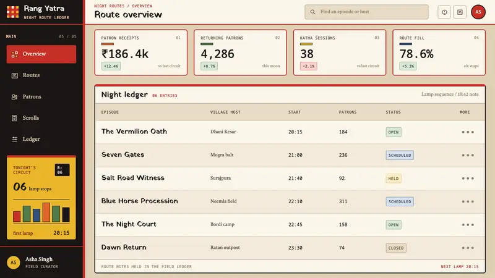Screen dimensions: 495x278
Task: Open the AS profile avatar in header
Action: [x=478, y=12]
